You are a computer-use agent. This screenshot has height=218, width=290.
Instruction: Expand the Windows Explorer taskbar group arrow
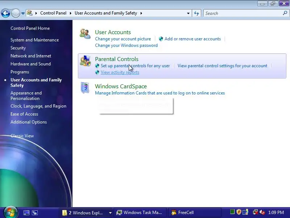click(110, 213)
